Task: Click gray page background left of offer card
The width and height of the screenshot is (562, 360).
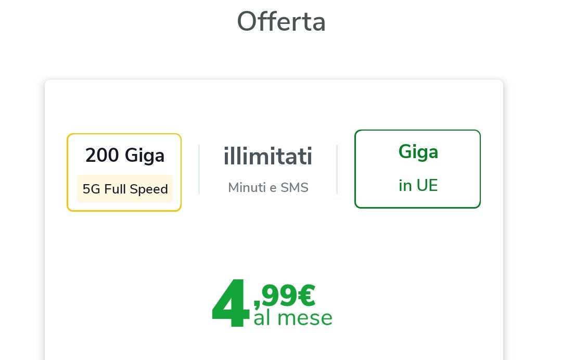Action: coord(22,208)
